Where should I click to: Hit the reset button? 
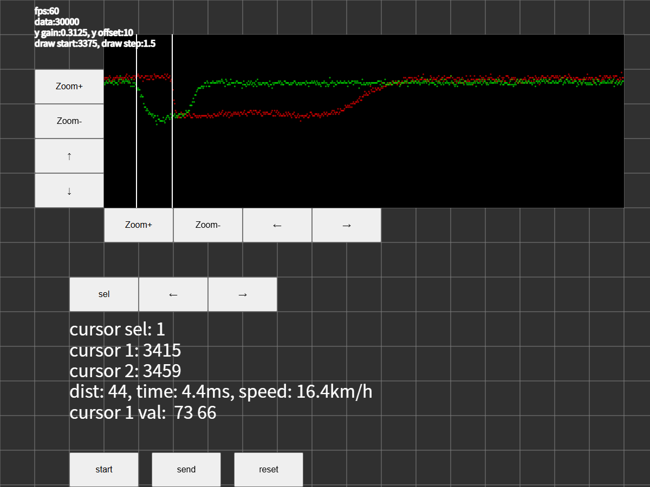269,469
